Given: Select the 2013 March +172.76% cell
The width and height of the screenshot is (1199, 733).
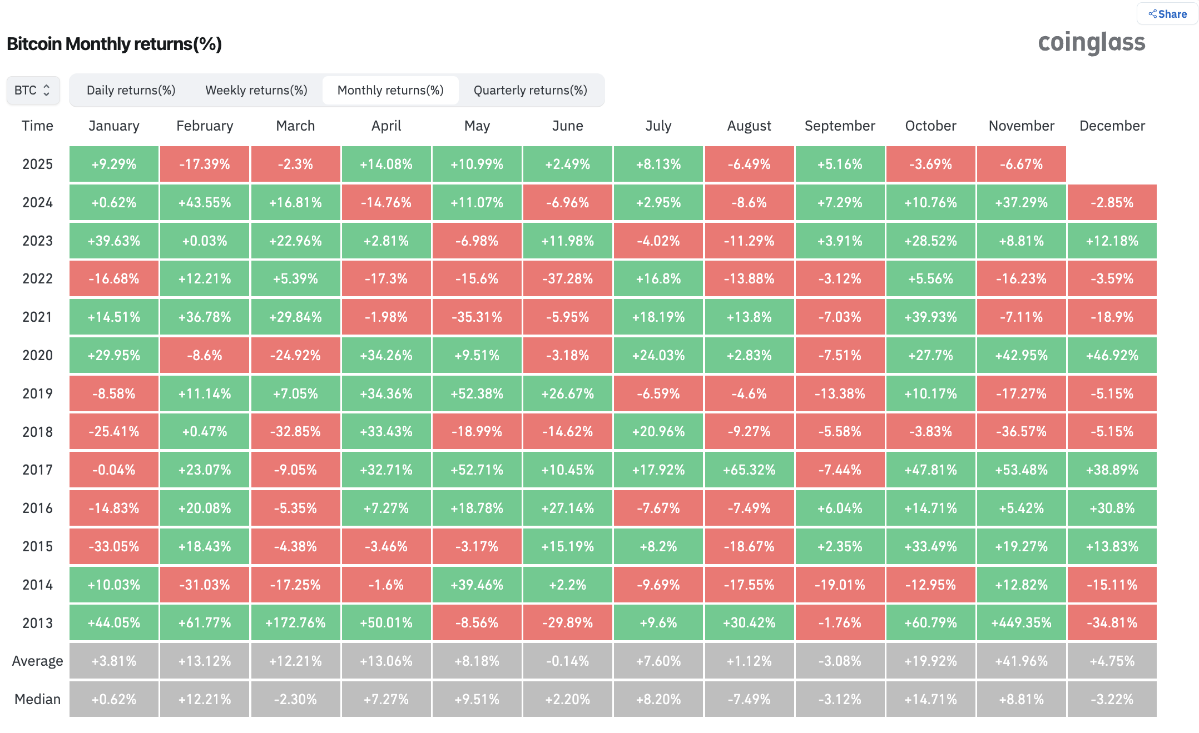Looking at the screenshot, I should tap(295, 622).
